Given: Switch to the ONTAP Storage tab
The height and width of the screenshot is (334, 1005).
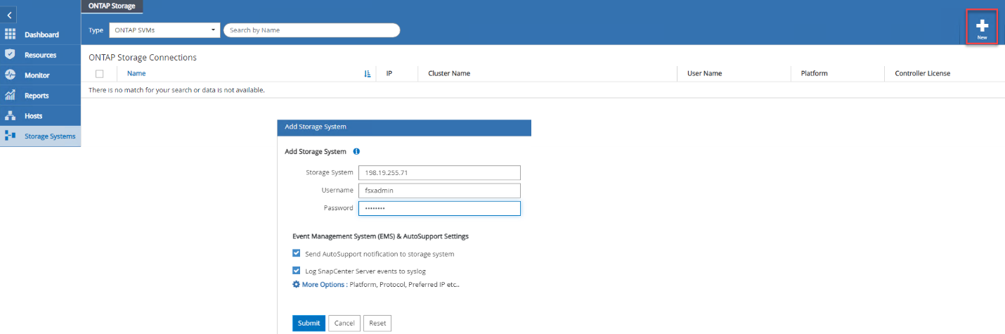Looking at the screenshot, I should point(112,6).
